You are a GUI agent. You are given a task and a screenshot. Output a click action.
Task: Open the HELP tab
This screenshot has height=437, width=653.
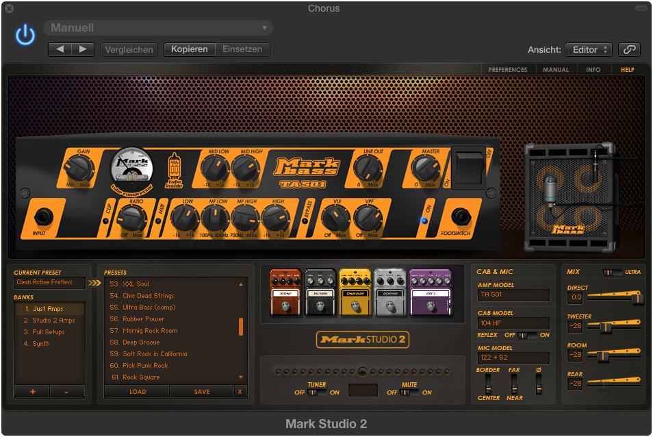point(627,70)
